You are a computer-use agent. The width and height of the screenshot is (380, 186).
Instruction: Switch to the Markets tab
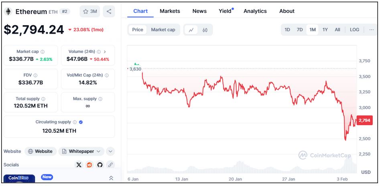point(170,11)
